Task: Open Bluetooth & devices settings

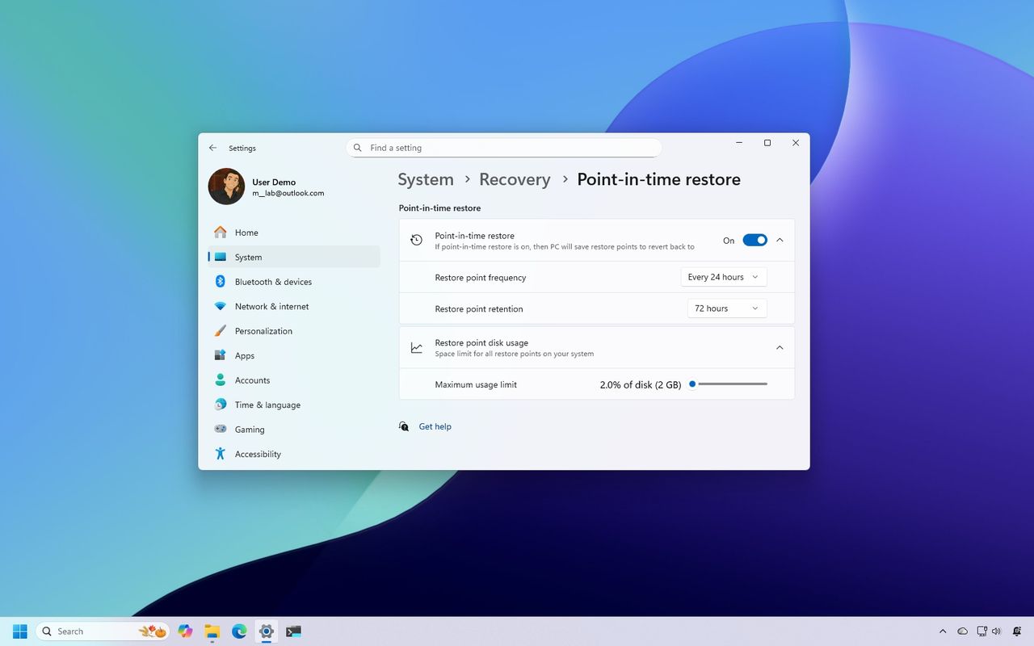Action: tap(274, 281)
